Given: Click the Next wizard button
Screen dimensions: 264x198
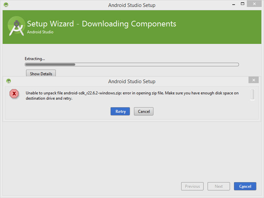Looking at the screenshot, I should [x=219, y=186].
